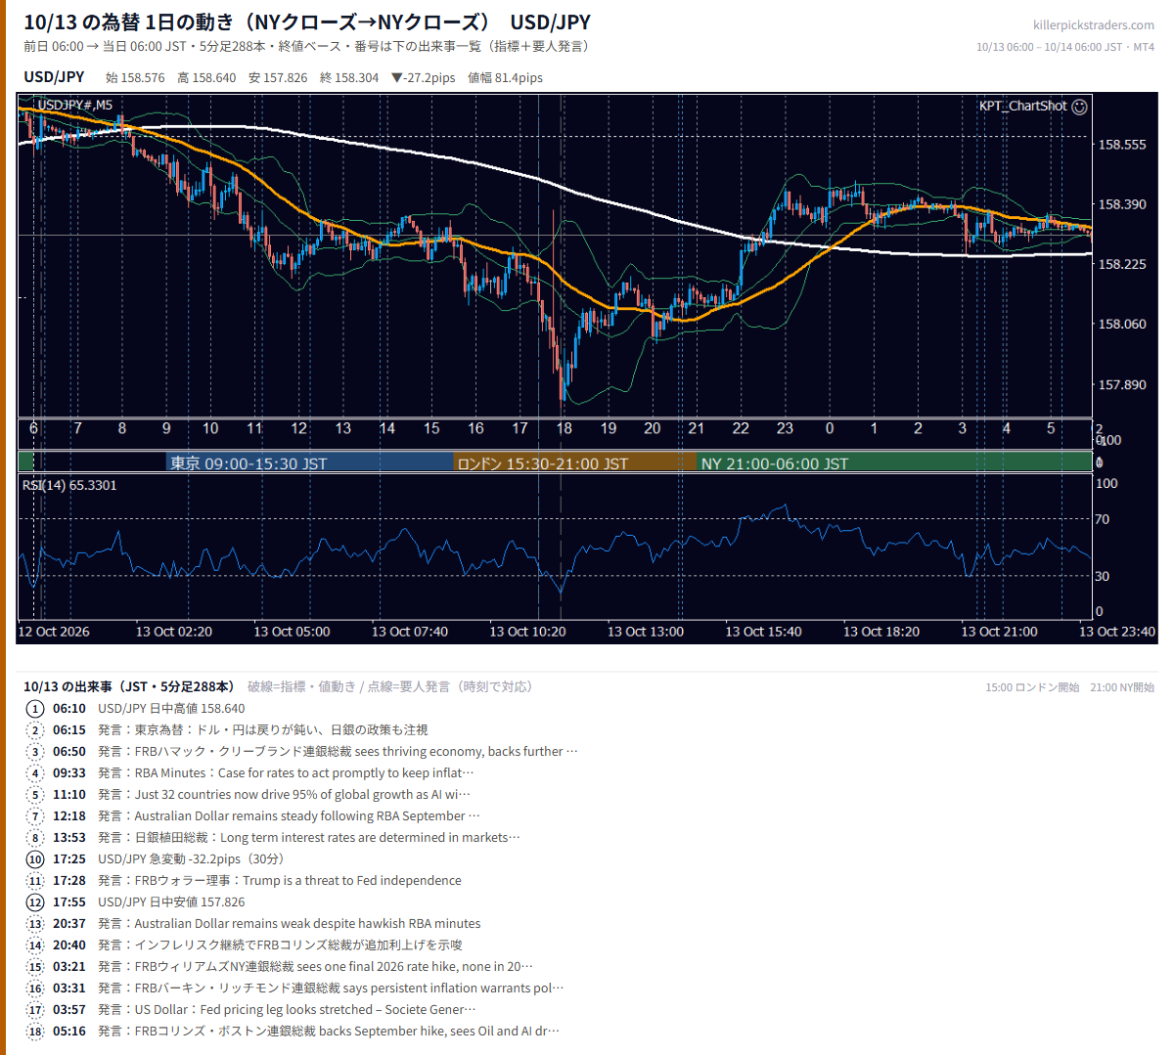The image size is (1174, 1055).
Task: Click the USD/JPY 日中高値 158.640 event row
Action: tap(171, 709)
